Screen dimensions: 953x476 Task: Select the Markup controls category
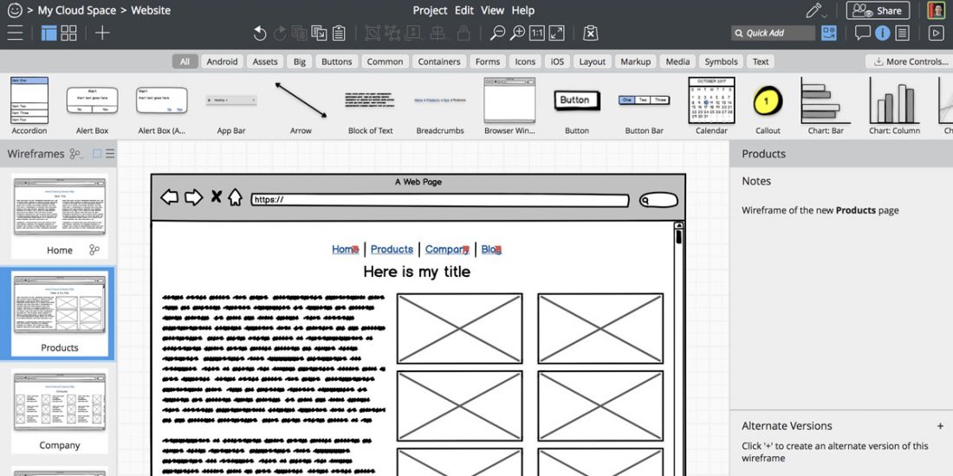pos(636,61)
